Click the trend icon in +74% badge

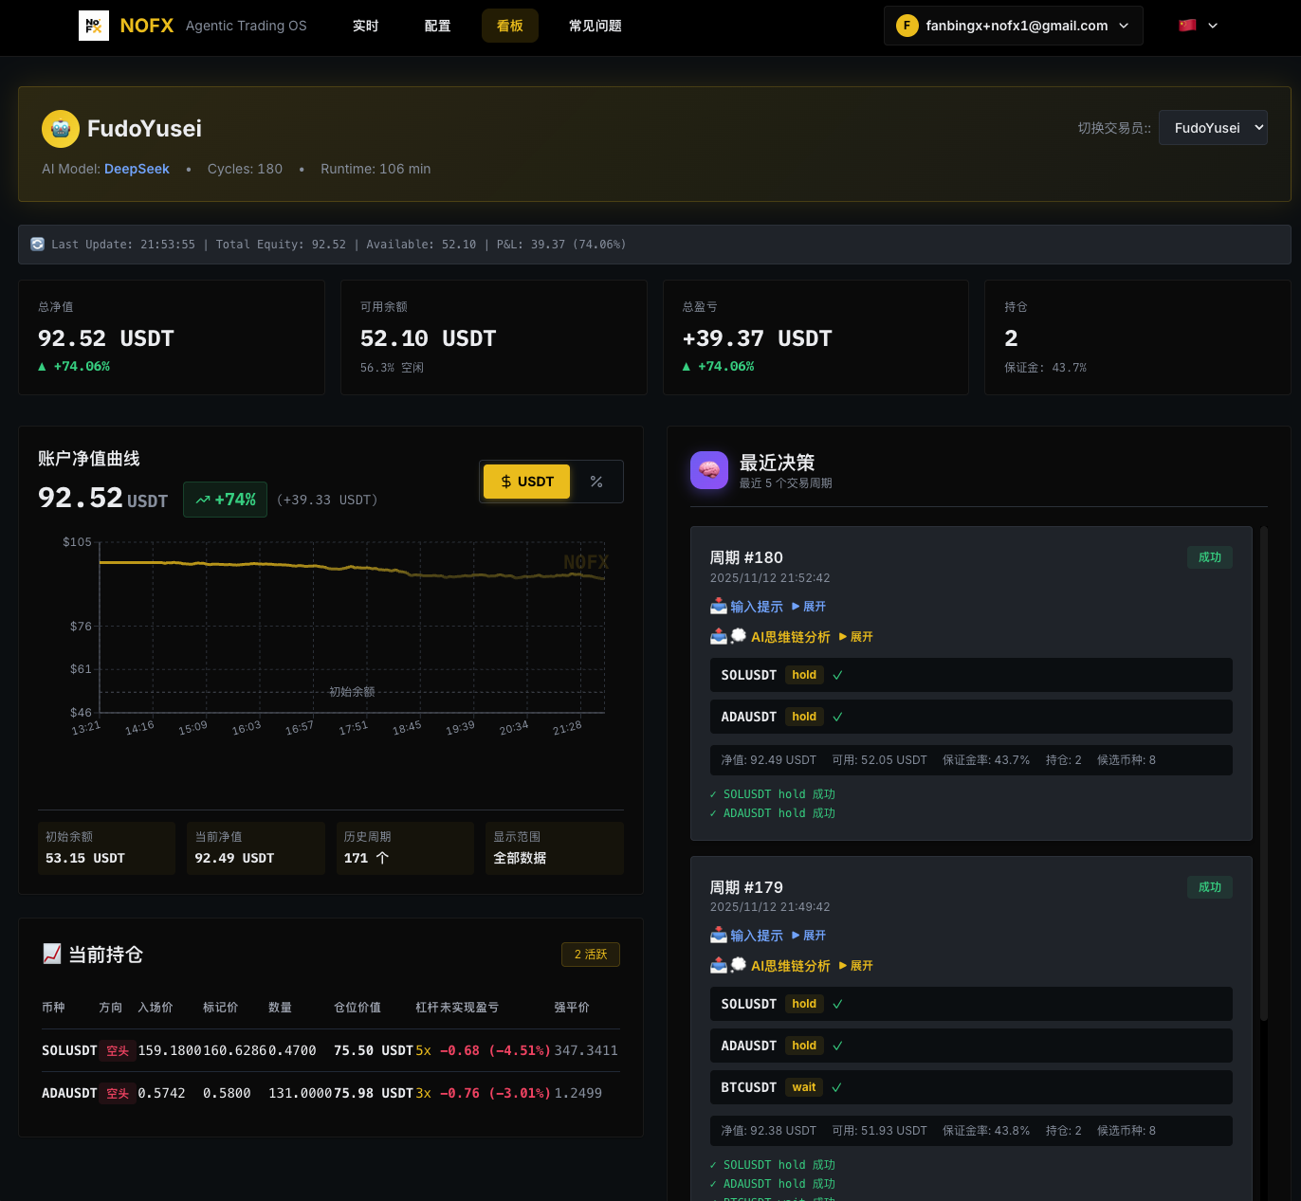coord(203,500)
